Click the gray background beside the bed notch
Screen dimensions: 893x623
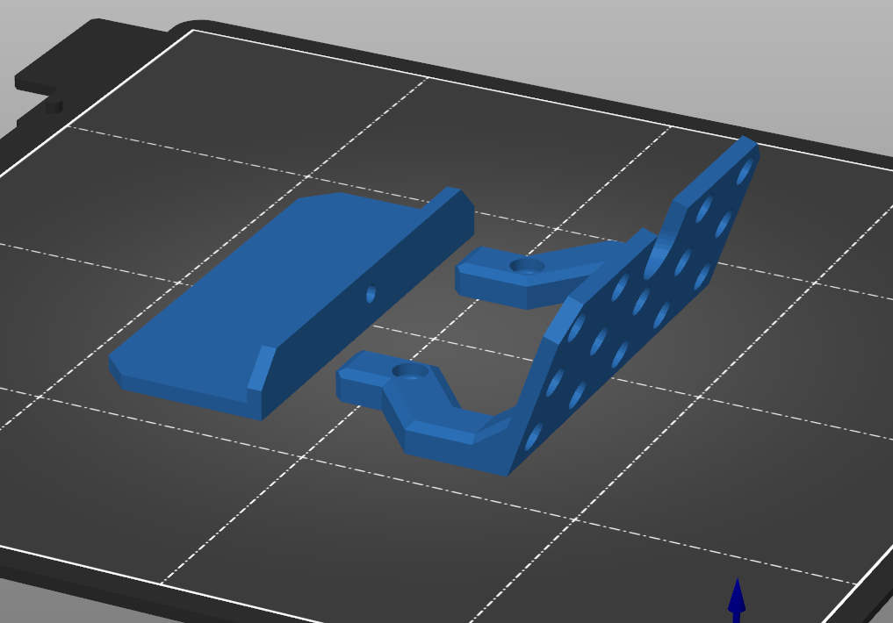point(18,44)
